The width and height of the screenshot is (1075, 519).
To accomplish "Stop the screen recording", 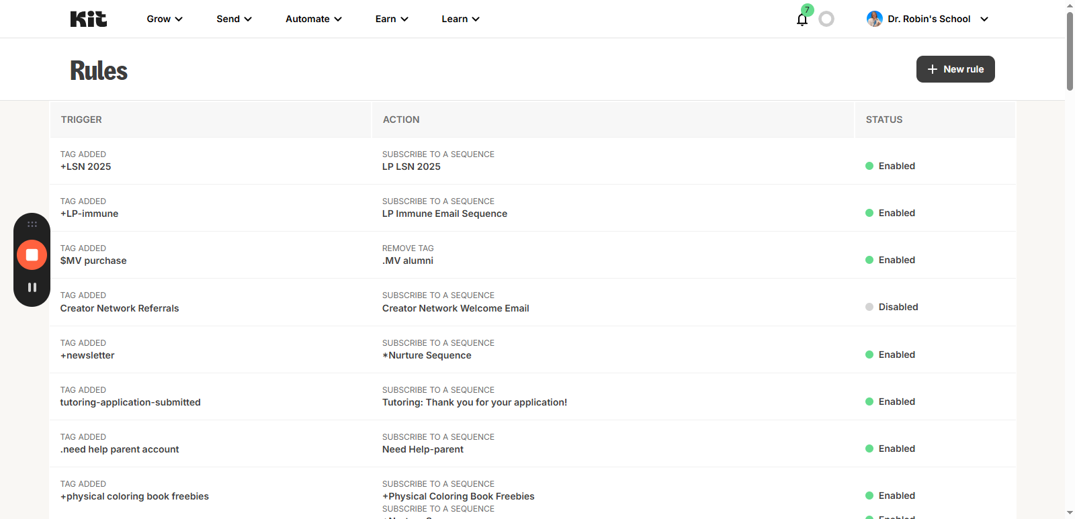I will coord(32,255).
